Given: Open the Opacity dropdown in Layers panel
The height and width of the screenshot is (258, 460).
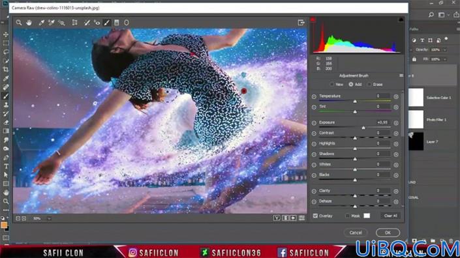Looking at the screenshot, I should (x=445, y=50).
